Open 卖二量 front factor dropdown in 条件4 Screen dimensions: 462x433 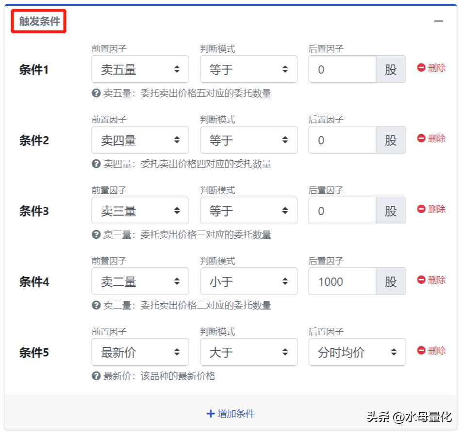pyautogui.click(x=140, y=281)
